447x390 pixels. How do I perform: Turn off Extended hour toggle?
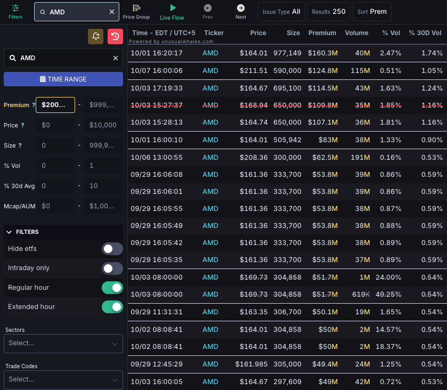click(x=112, y=307)
